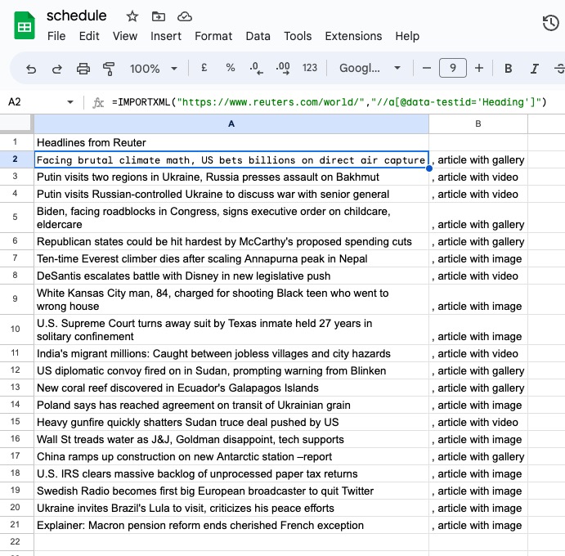Image resolution: width=565 pixels, height=556 pixels.
Task: Expand the name box dropdown arrow
Action: coord(70,102)
